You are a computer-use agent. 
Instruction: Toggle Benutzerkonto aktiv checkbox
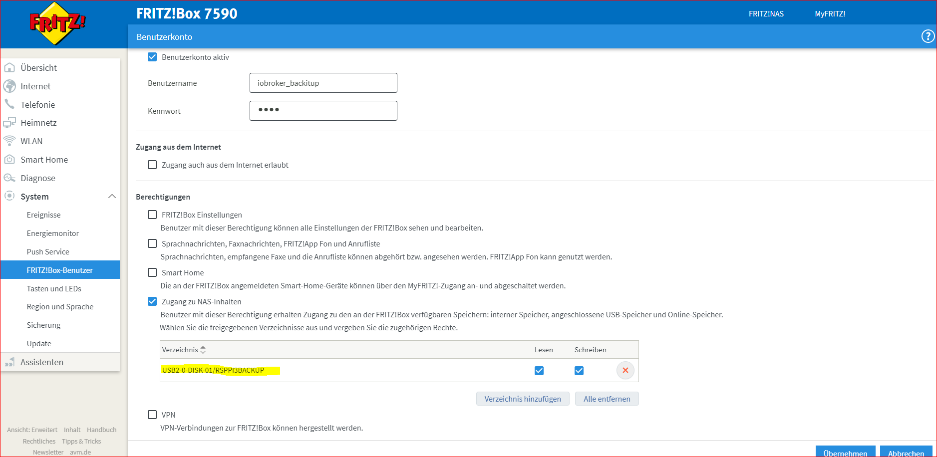(152, 57)
